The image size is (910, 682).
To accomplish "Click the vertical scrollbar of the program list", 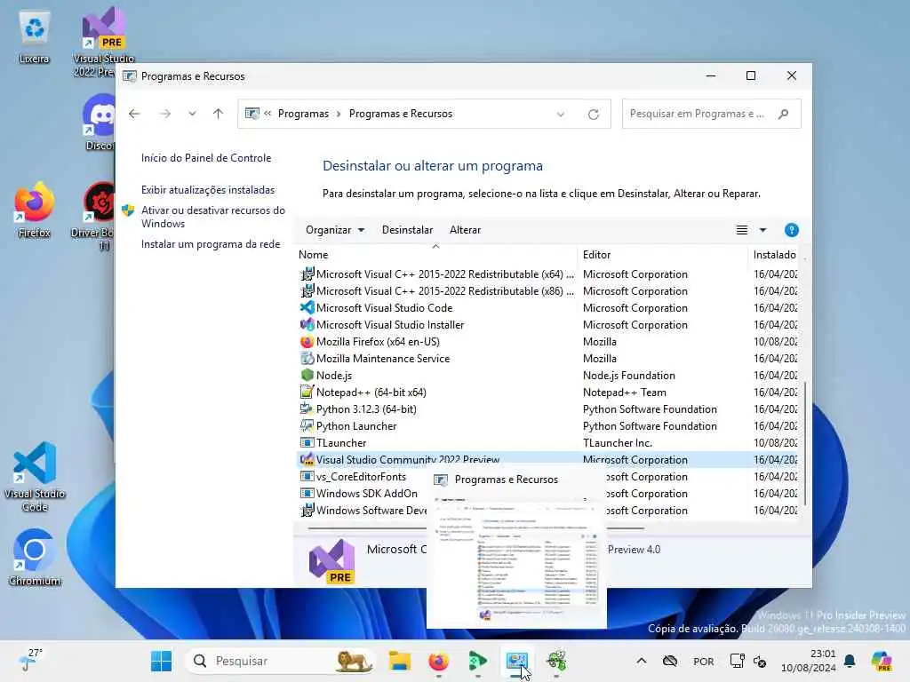I will click(x=804, y=442).
